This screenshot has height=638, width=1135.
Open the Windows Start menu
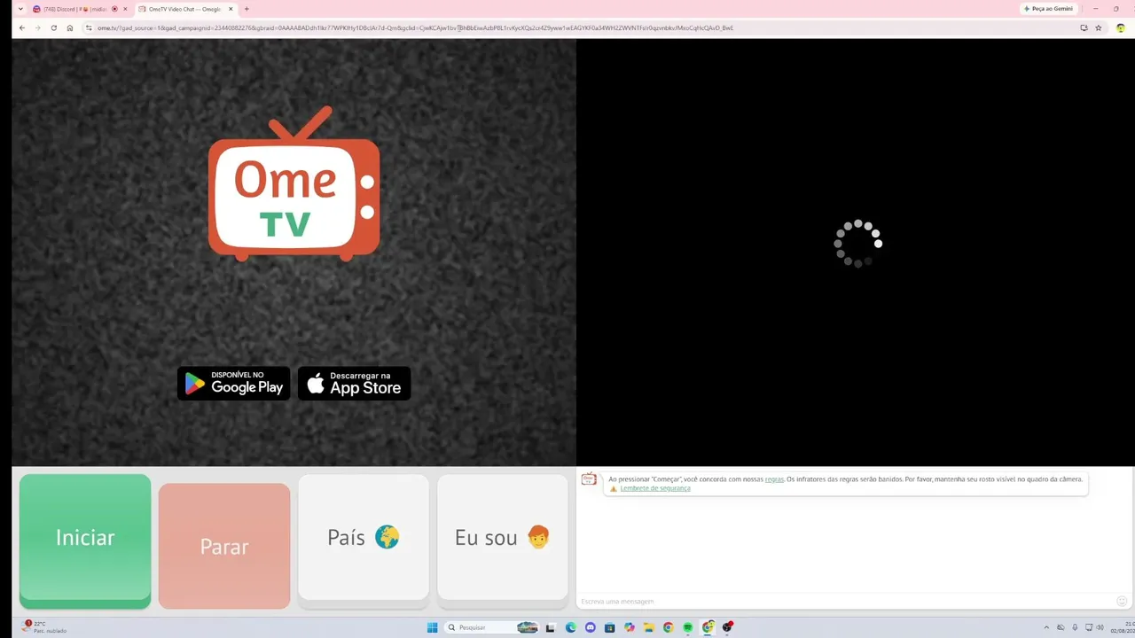coord(433,627)
